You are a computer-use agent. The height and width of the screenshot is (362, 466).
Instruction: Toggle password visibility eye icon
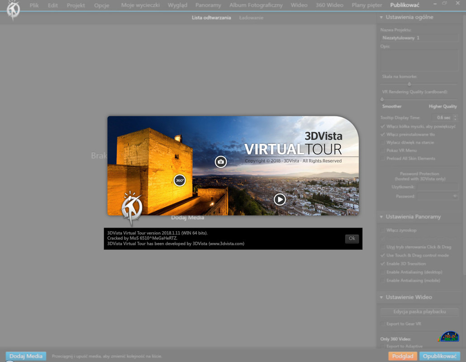(455, 196)
